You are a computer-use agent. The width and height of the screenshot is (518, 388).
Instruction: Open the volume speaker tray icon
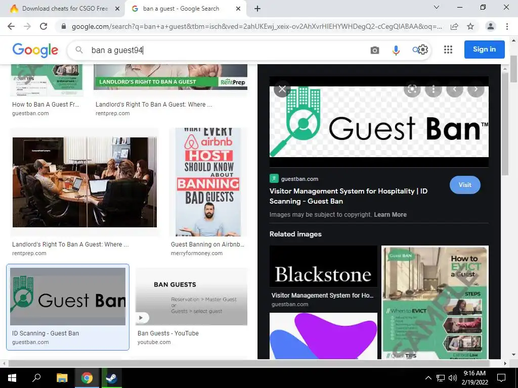point(453,378)
